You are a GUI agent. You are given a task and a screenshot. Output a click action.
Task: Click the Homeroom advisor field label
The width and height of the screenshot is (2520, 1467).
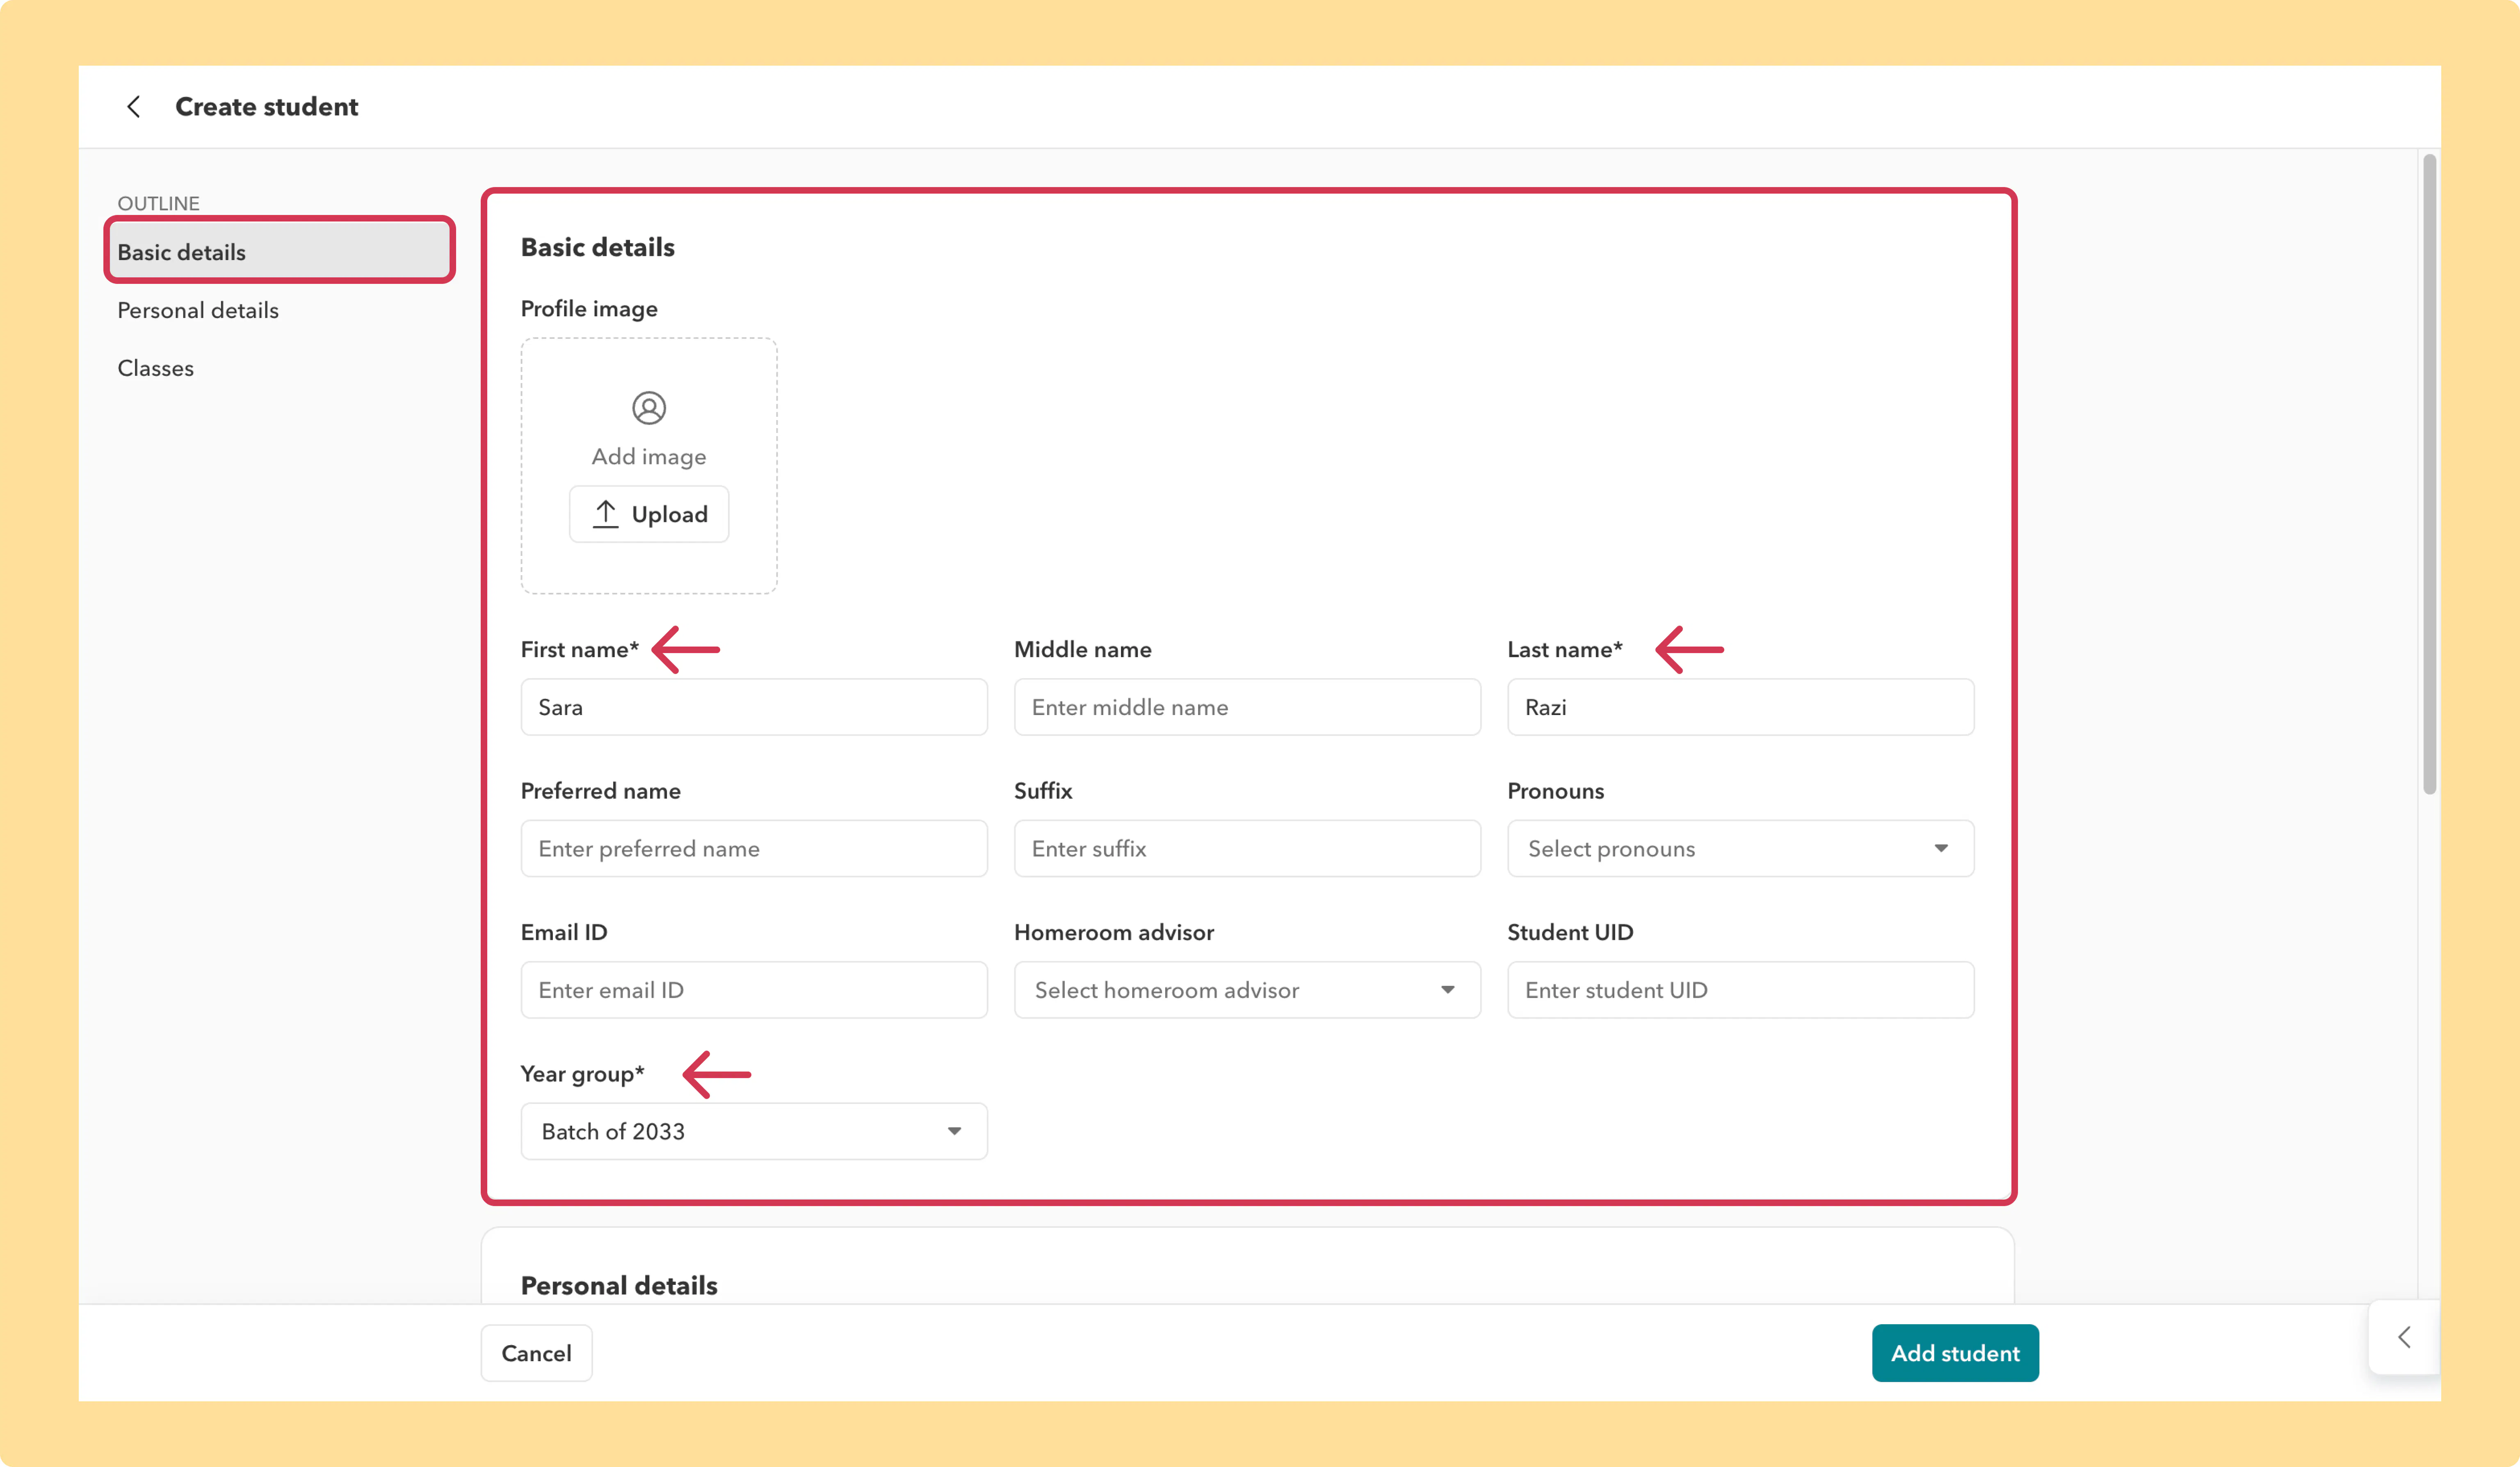click(x=1114, y=932)
